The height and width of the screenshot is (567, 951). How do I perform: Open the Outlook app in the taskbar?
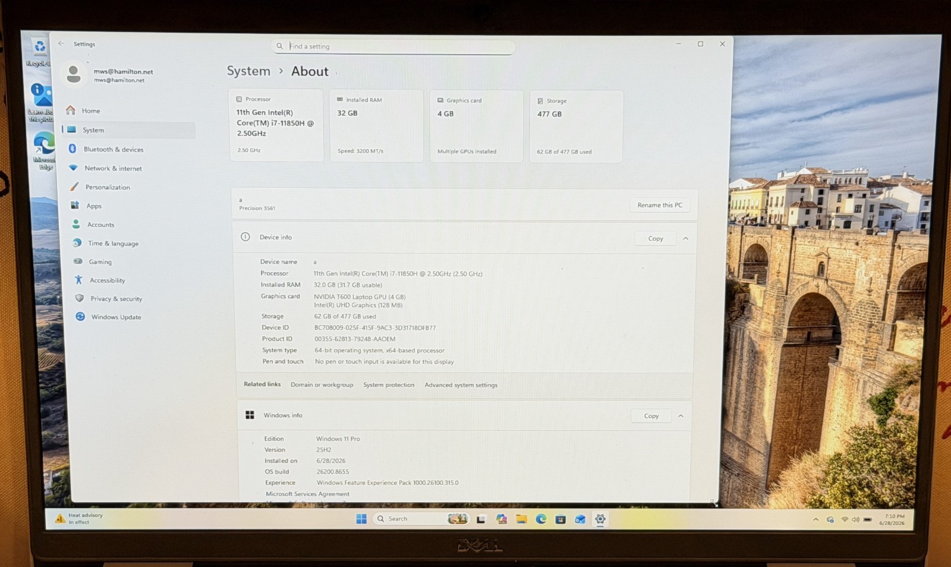point(580,519)
